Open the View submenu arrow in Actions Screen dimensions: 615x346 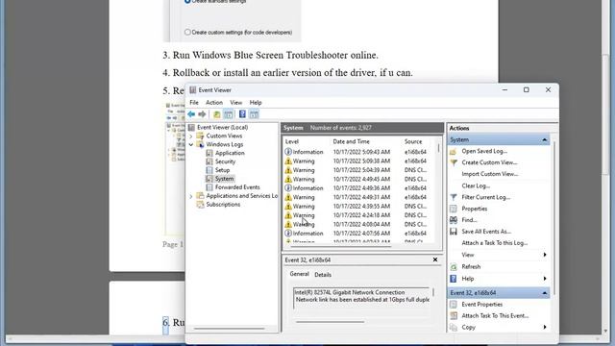coord(545,255)
